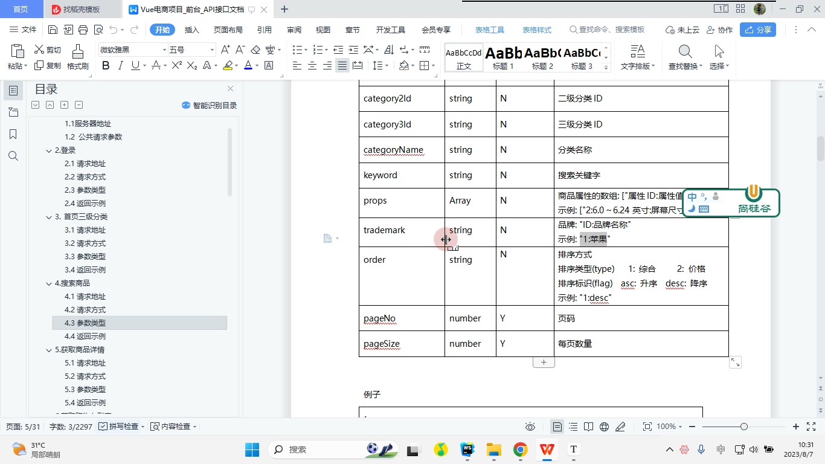Switch to web layout view (globe icon)
The image size is (825, 464).
[604, 427]
